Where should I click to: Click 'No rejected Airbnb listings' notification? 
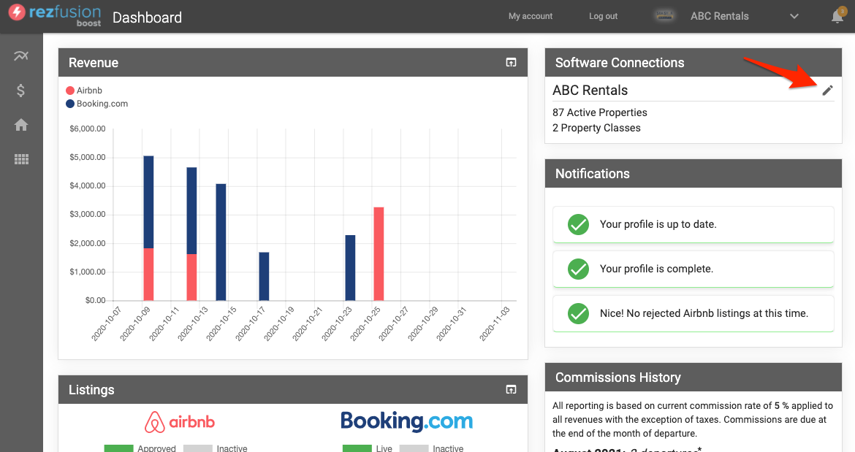pos(693,314)
